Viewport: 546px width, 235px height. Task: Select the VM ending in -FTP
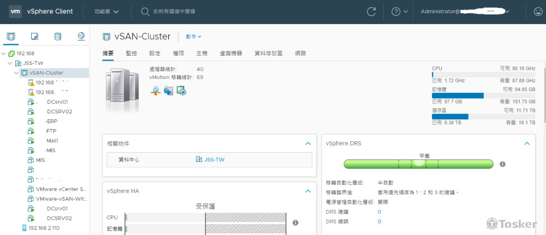[51, 131]
